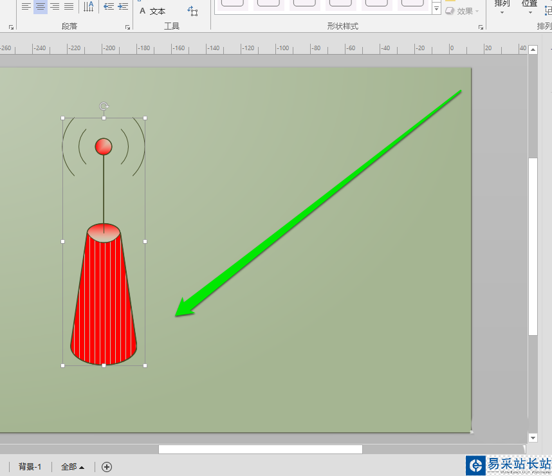Open the 效果 effects dropdown

click(x=462, y=12)
